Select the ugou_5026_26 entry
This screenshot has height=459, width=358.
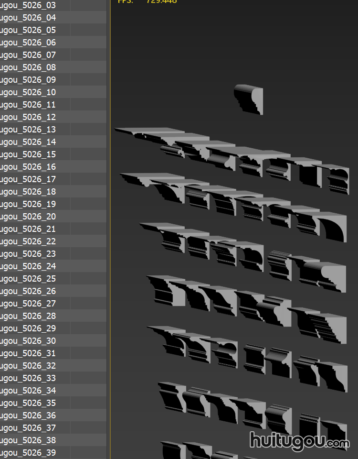53,291
